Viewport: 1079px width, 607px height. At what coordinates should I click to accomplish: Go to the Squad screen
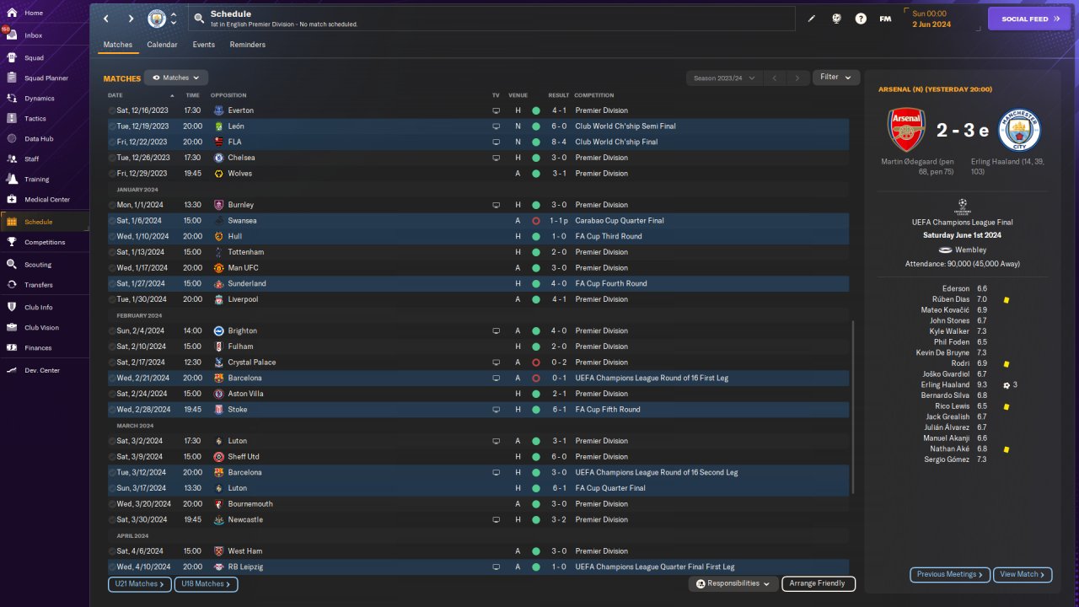(34, 58)
